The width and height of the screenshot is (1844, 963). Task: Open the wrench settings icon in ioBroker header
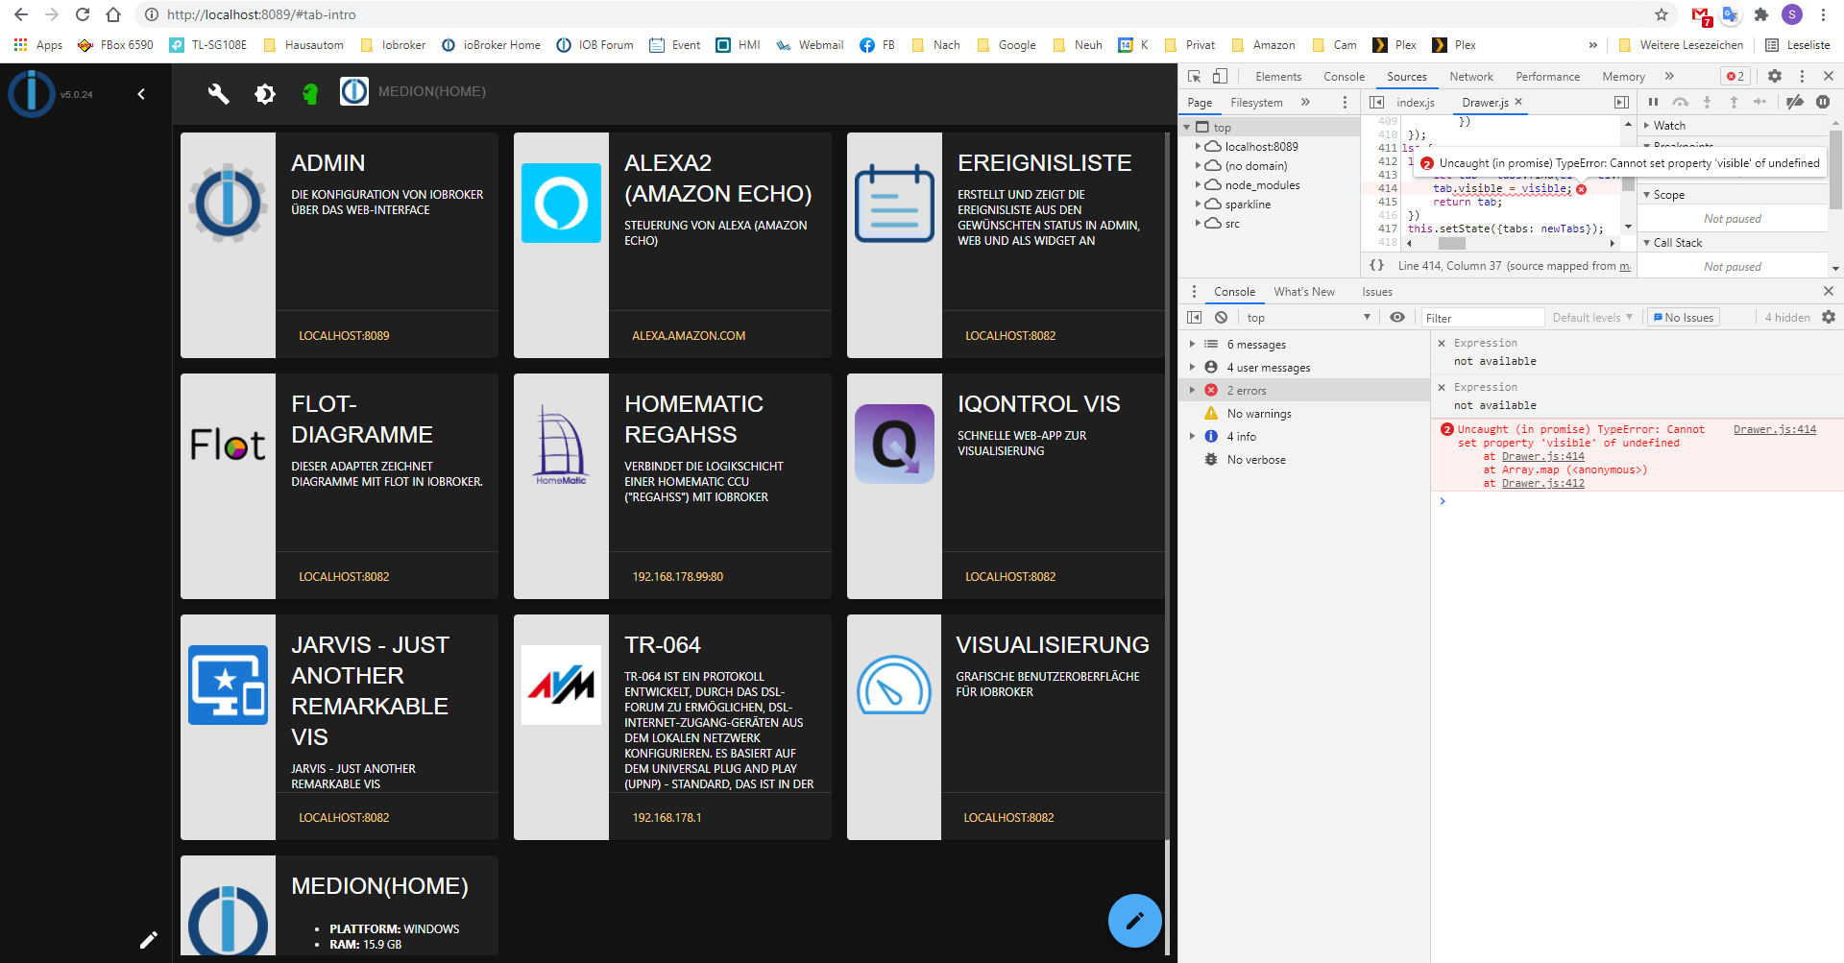(219, 93)
